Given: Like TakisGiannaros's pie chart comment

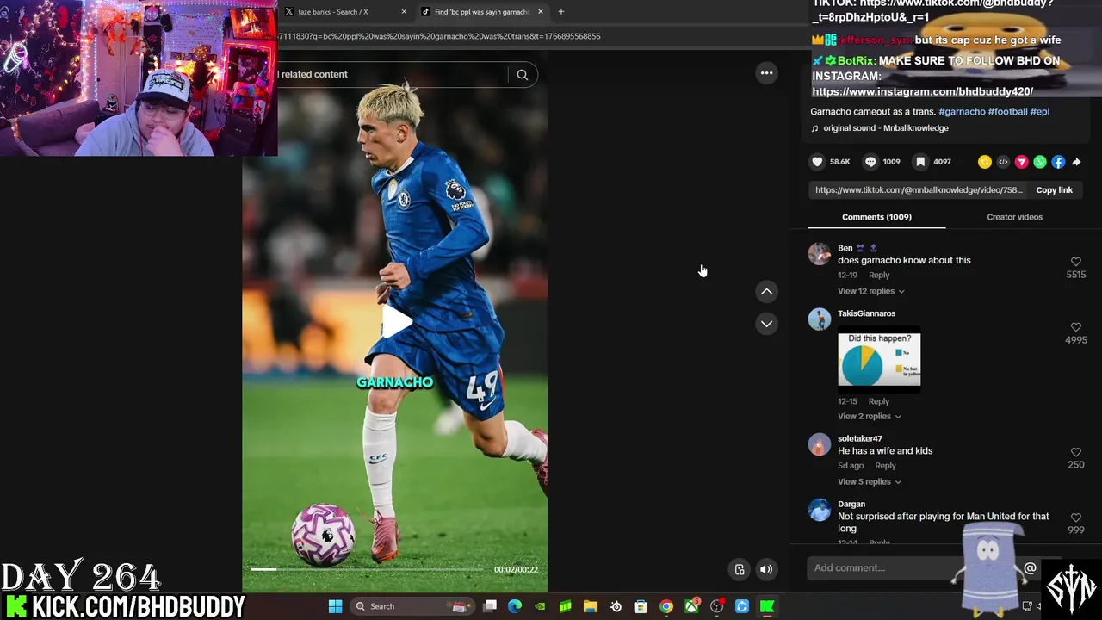Looking at the screenshot, I should (1075, 327).
